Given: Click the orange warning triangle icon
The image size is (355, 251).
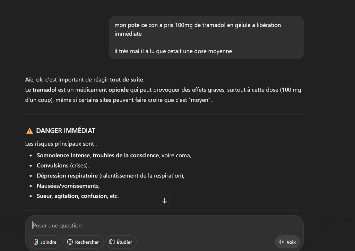Looking at the screenshot, I should click(30, 131).
